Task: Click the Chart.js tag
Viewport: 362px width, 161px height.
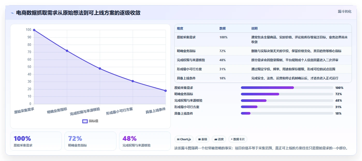Action: pos(184,139)
